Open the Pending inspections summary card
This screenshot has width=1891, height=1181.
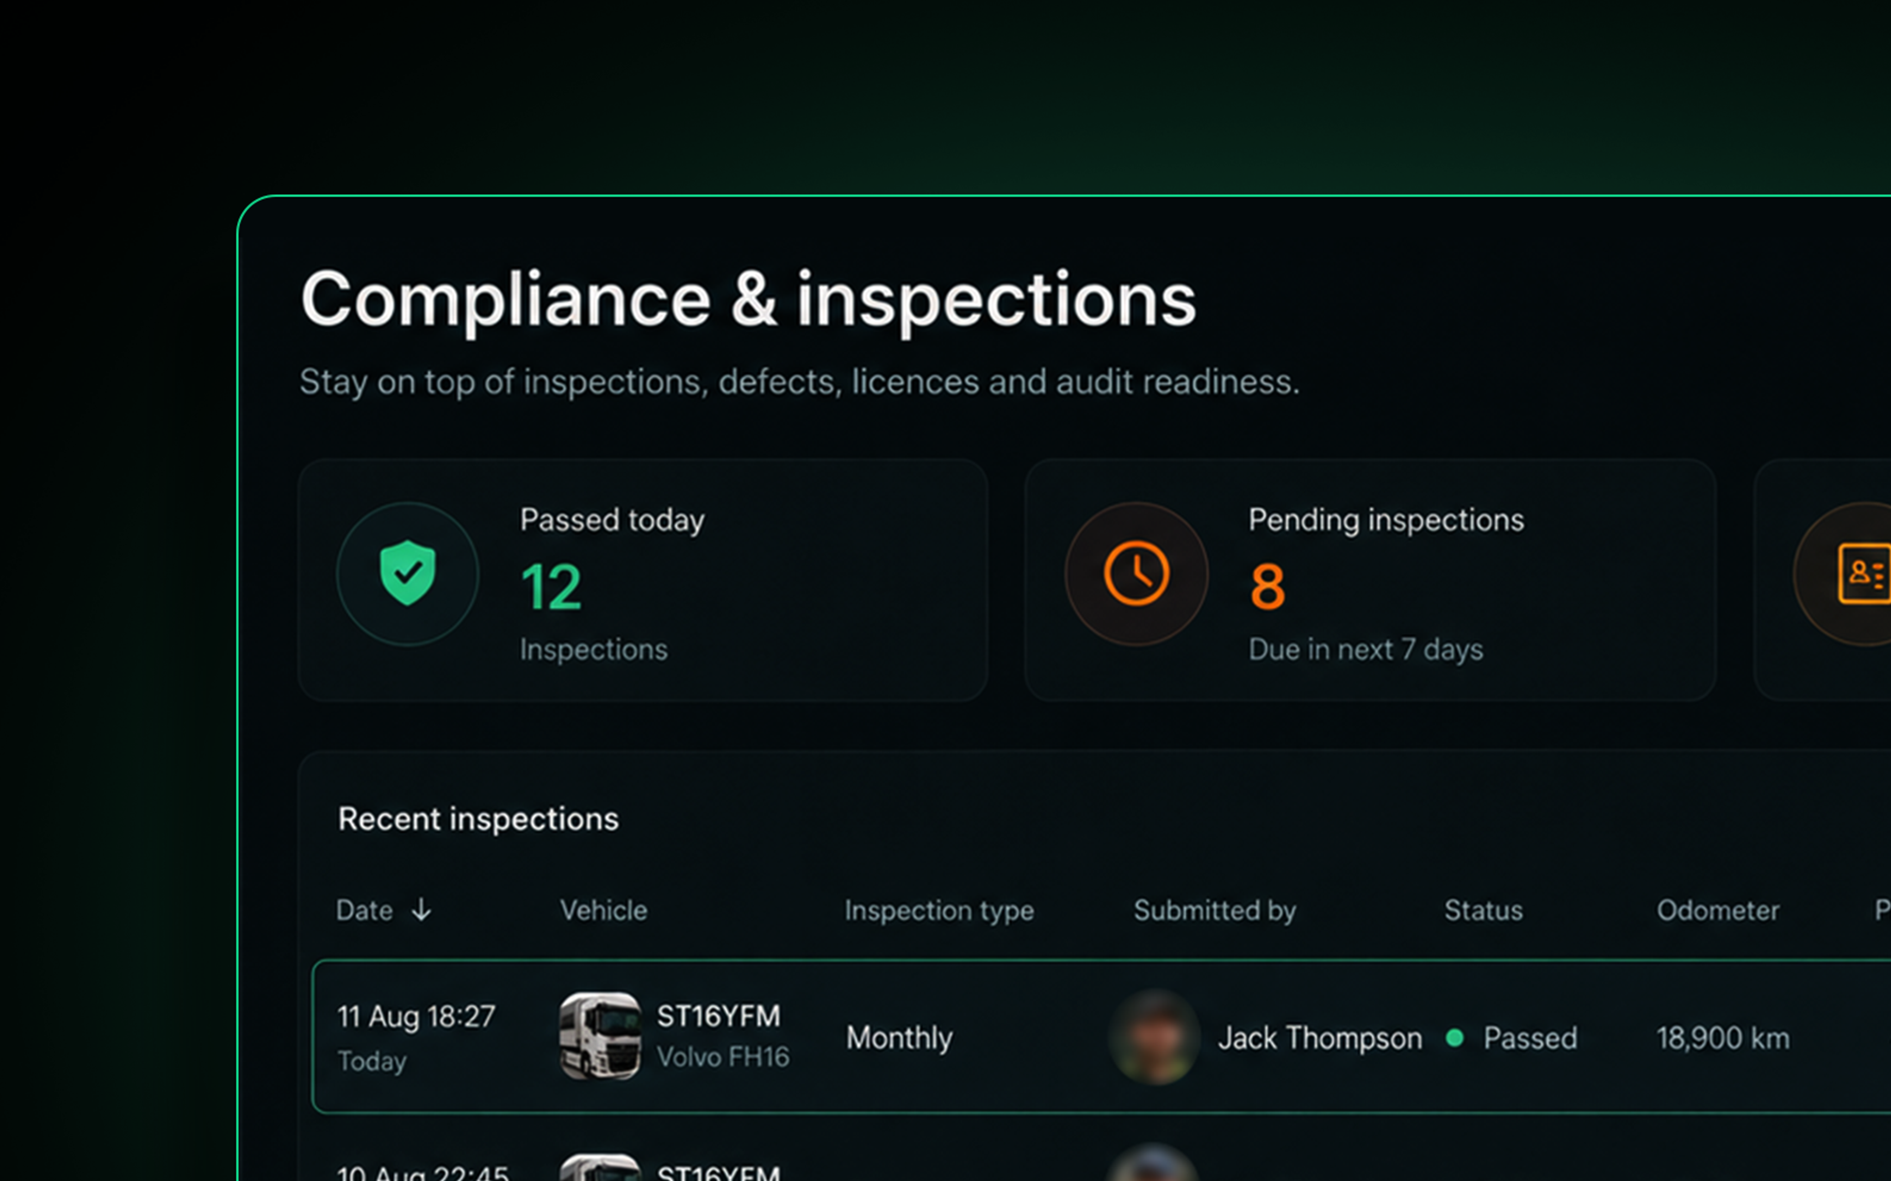click(1369, 580)
